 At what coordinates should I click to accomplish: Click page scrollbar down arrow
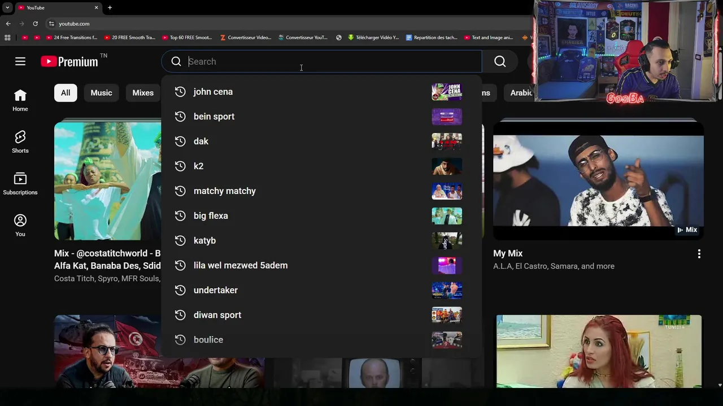click(719, 385)
